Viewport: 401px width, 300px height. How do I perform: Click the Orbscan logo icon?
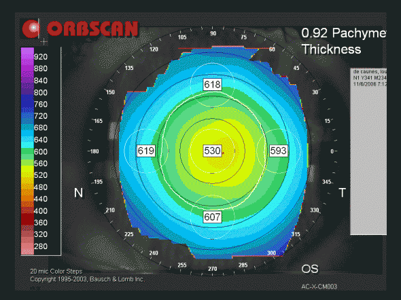pyautogui.click(x=31, y=29)
